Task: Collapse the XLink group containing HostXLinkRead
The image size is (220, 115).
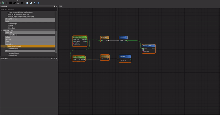Action: (x=4, y=51)
